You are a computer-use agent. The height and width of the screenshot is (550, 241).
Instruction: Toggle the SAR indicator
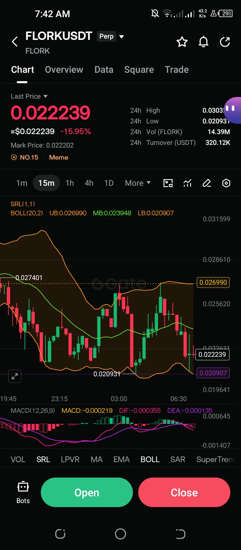(178, 459)
